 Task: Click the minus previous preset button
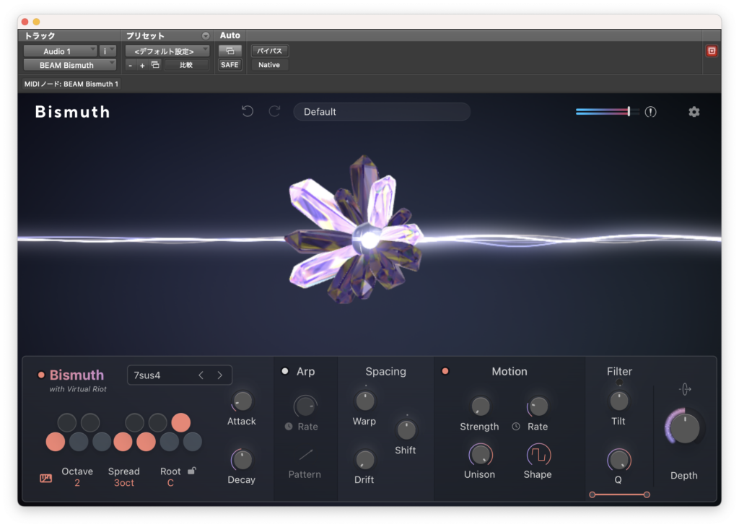[131, 66]
